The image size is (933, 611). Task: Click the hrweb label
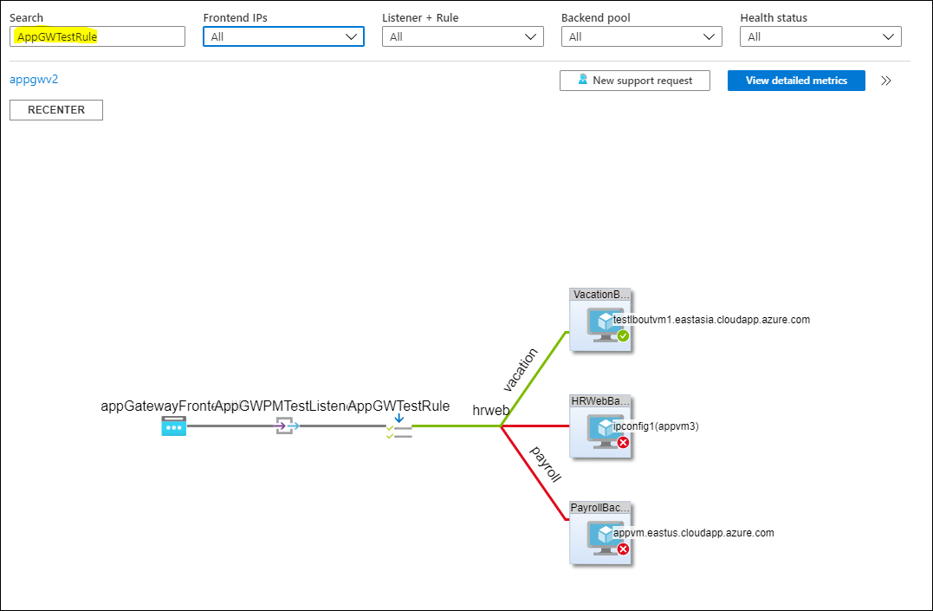click(491, 410)
